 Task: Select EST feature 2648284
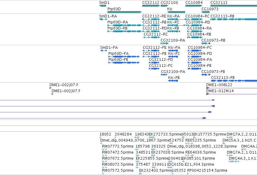point(116,137)
